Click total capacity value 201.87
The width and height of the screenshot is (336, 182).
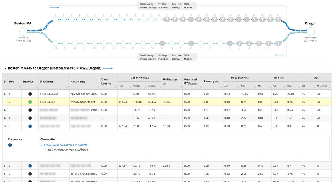(122, 166)
